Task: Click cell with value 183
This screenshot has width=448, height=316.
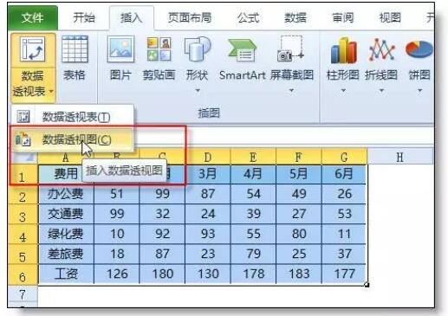Action: (299, 274)
